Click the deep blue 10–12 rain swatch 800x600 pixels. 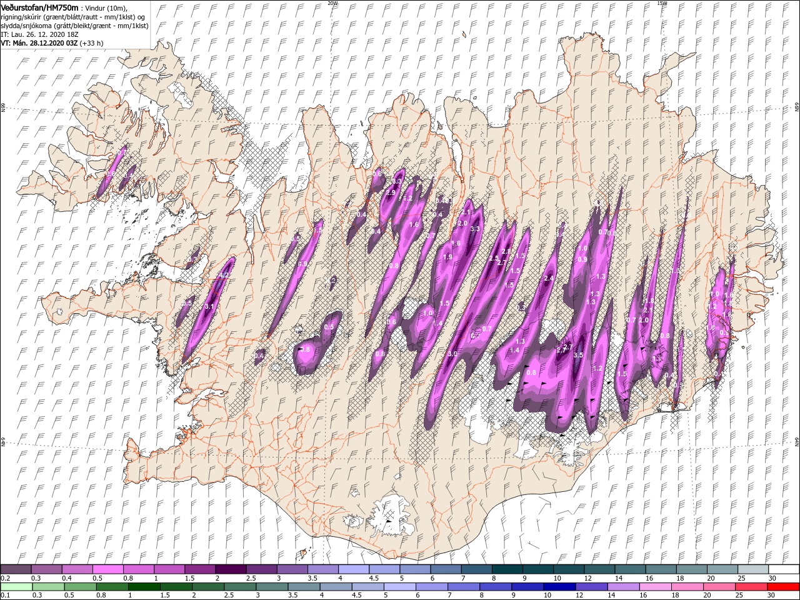click(x=559, y=587)
